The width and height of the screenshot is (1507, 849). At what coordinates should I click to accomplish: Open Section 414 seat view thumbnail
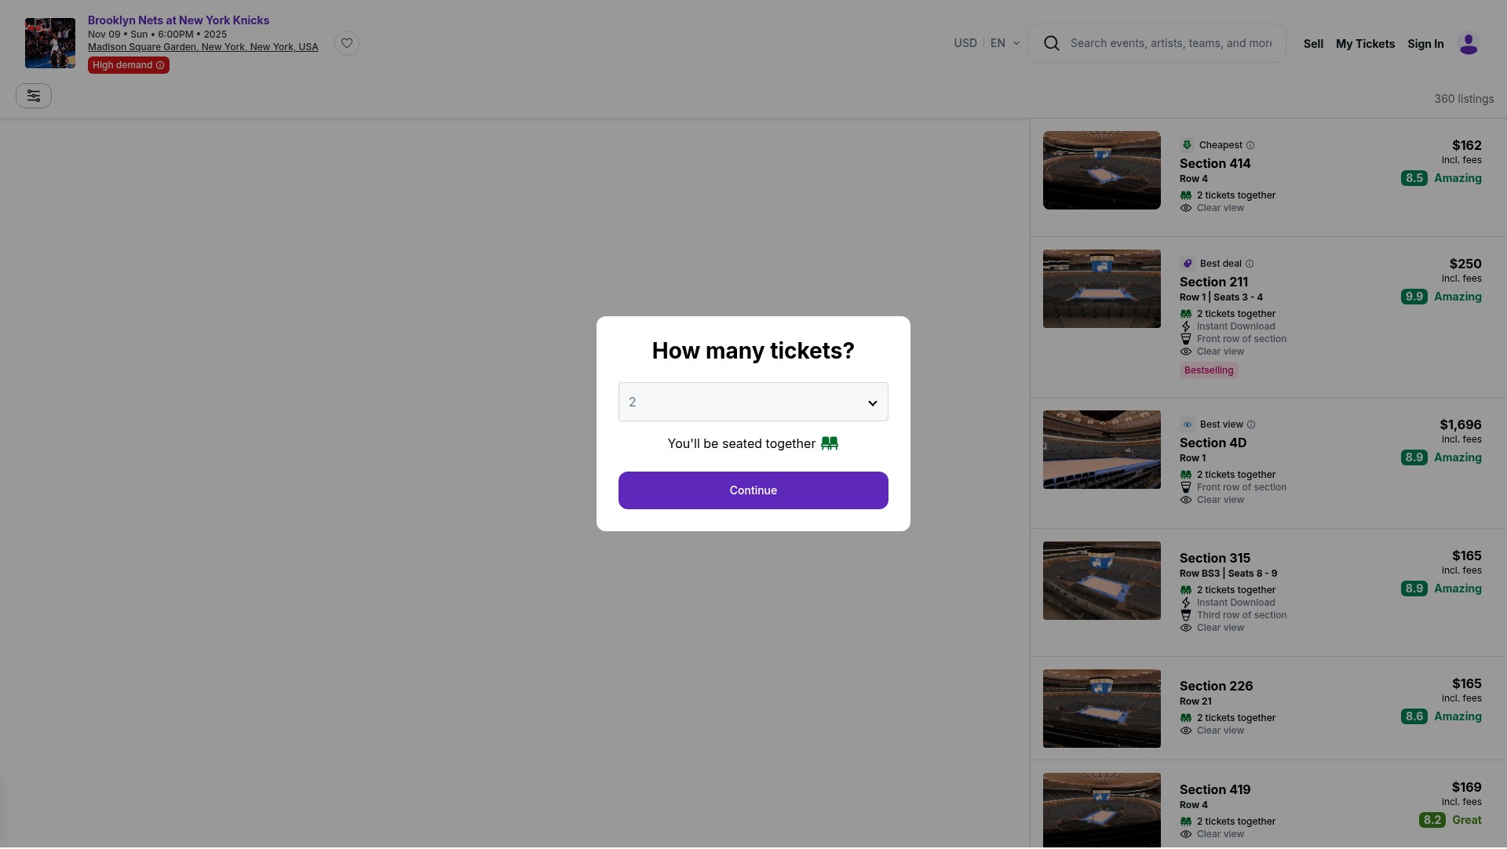[x=1101, y=170]
